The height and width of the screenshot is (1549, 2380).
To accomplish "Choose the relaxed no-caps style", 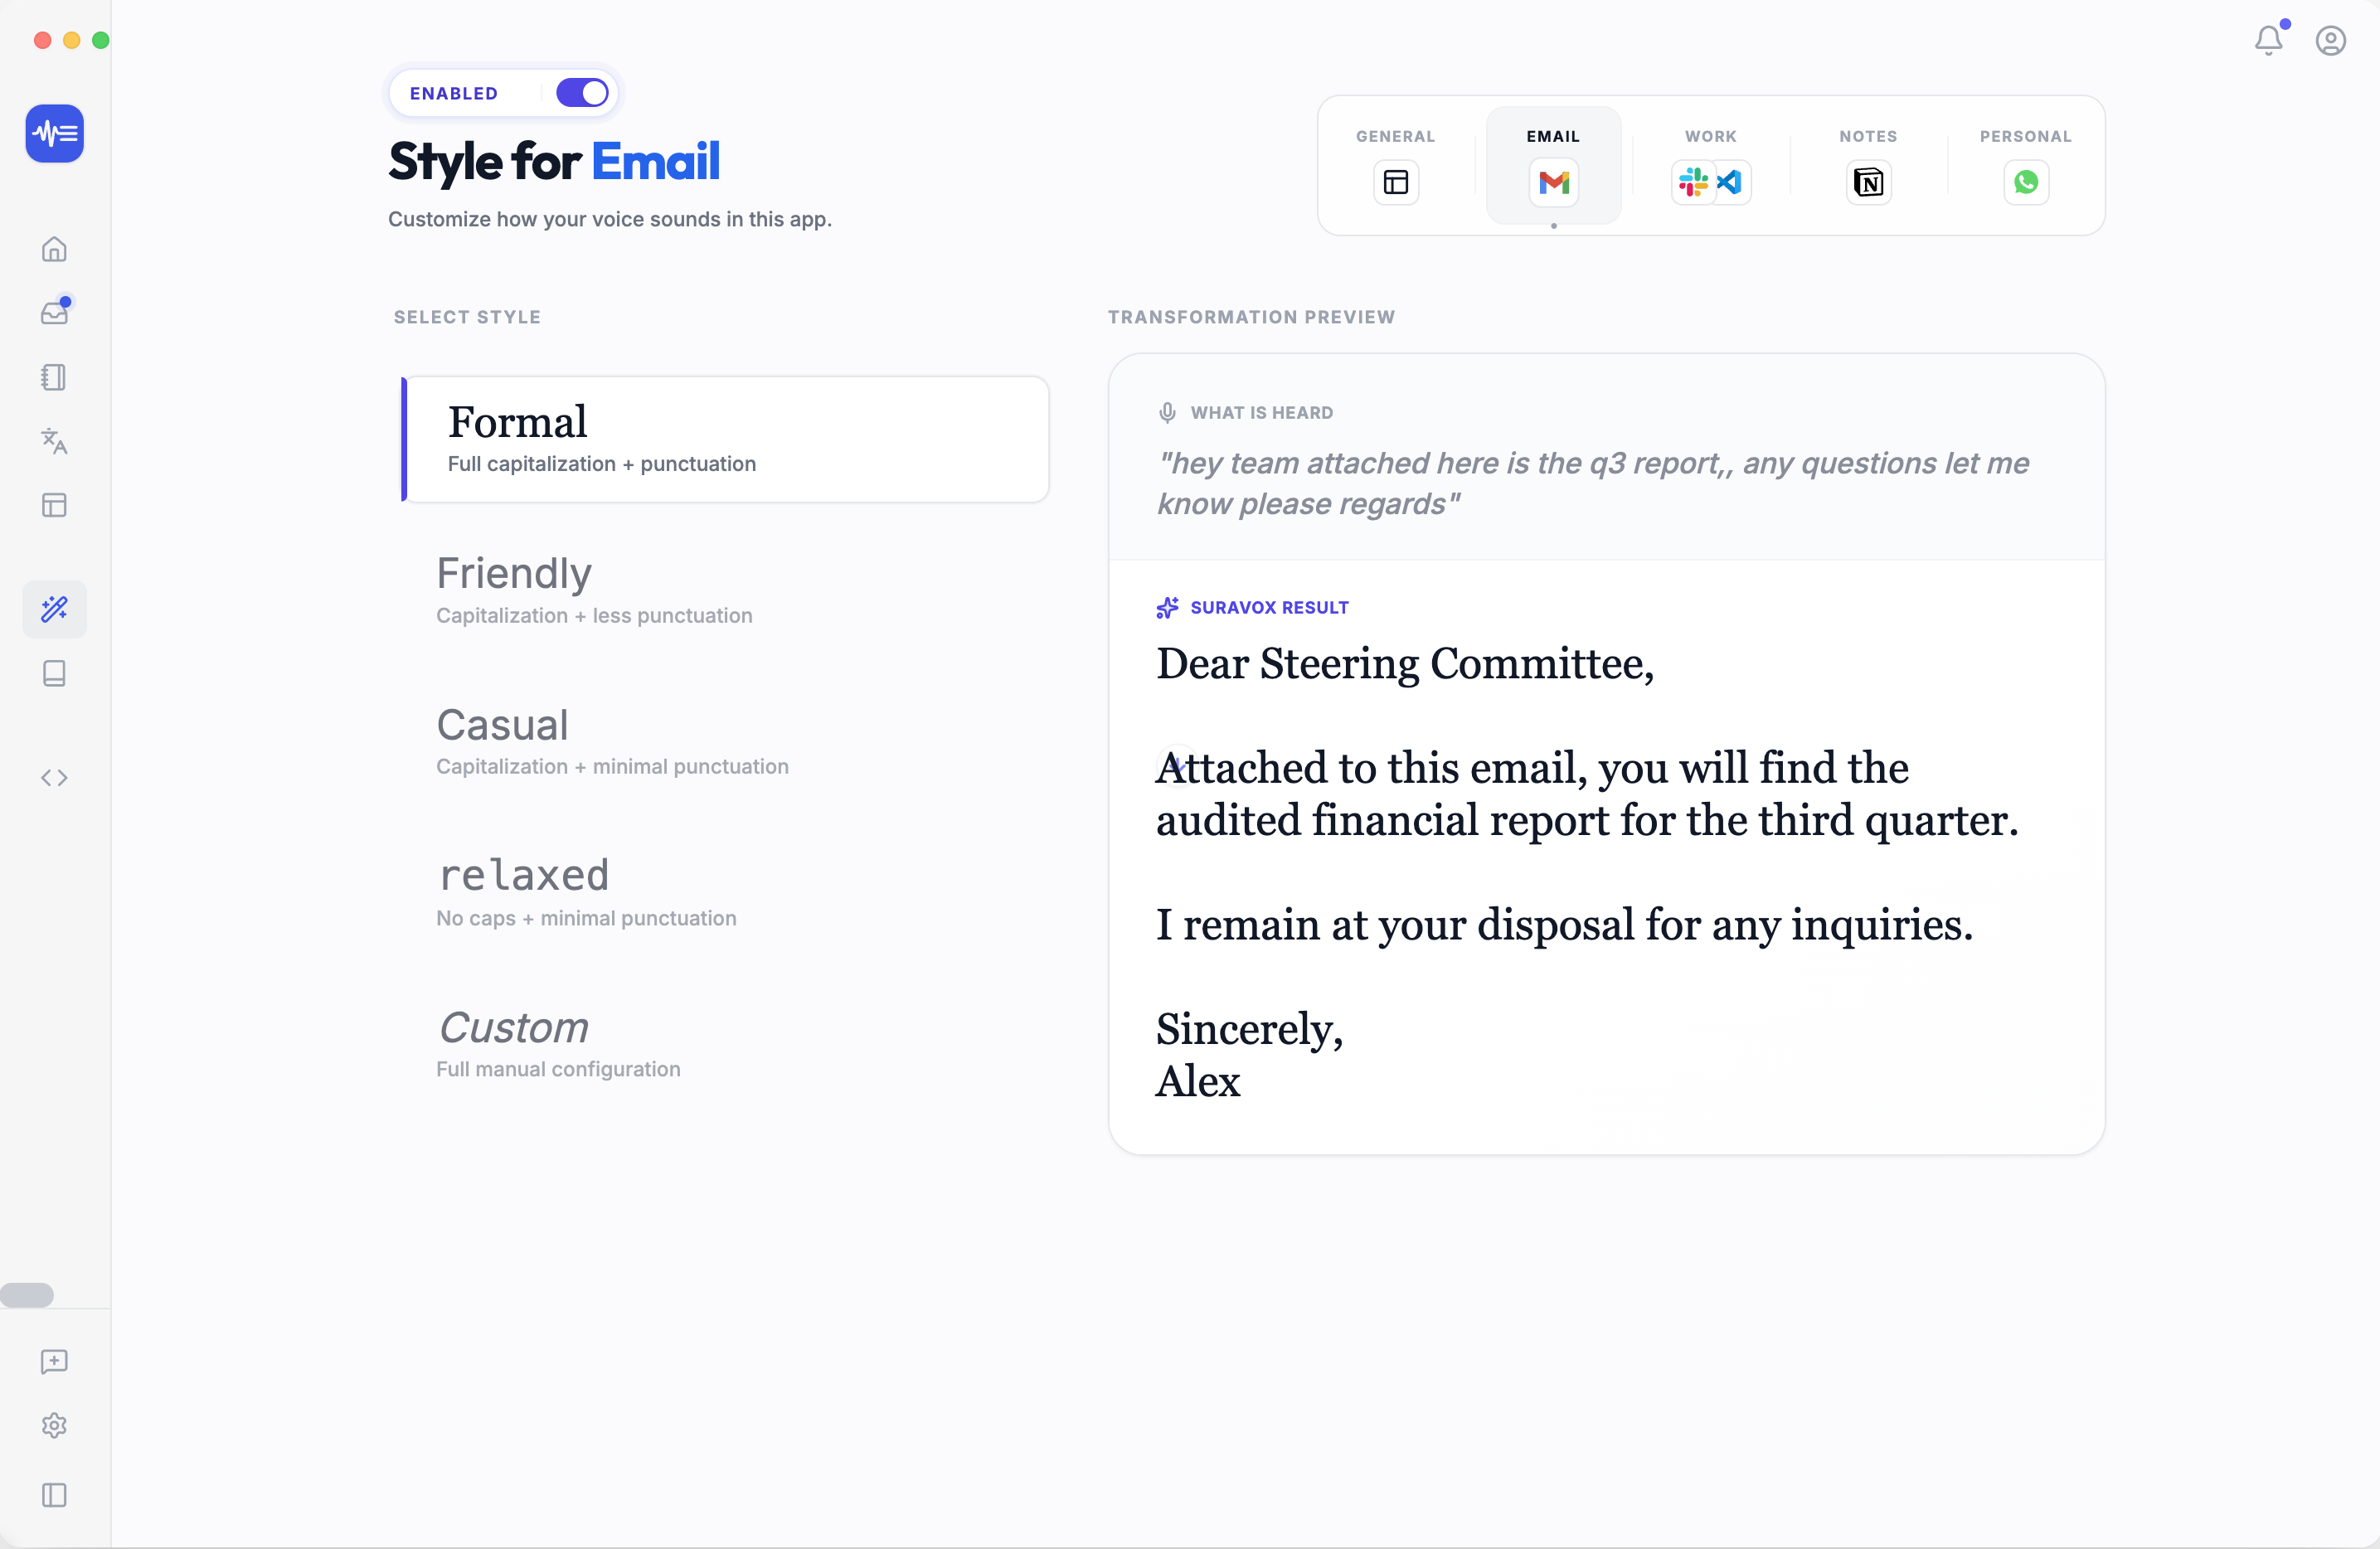I will click(x=586, y=892).
